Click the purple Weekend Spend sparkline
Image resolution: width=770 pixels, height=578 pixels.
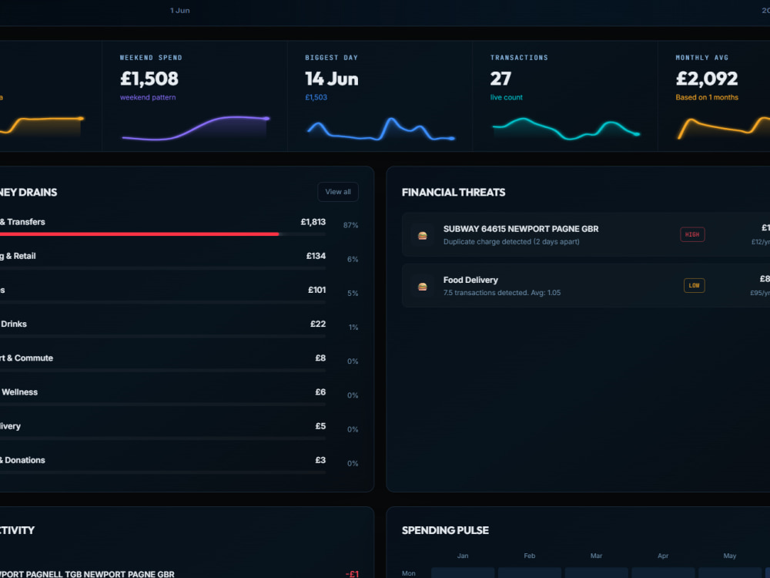pyautogui.click(x=196, y=128)
